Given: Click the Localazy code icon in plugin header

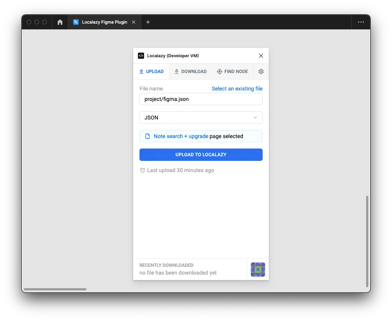Looking at the screenshot, I should pos(141,56).
